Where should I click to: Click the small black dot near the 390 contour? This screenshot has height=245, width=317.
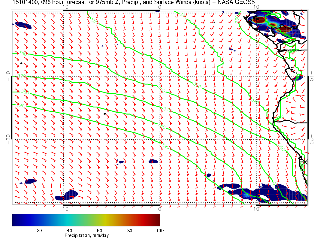tap(105, 114)
